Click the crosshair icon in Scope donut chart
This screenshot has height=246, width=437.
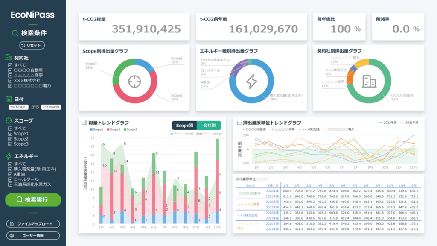pos(134,81)
